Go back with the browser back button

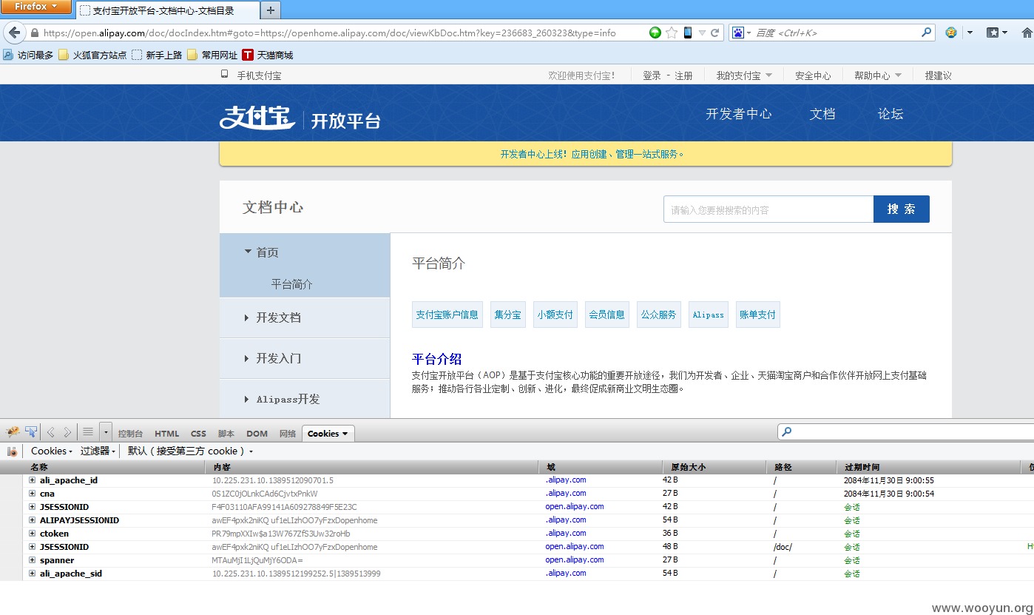pyautogui.click(x=14, y=33)
